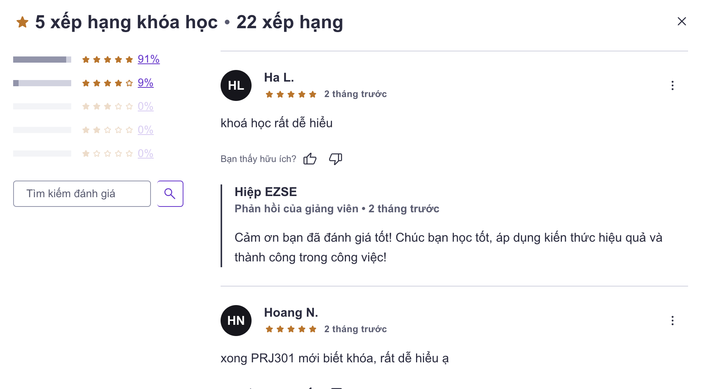Open the options menu for Ha L.'s review

click(673, 85)
